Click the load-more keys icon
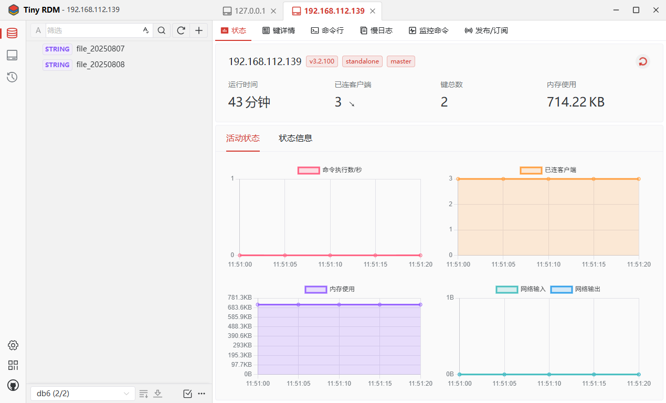The image size is (666, 403). click(x=144, y=394)
